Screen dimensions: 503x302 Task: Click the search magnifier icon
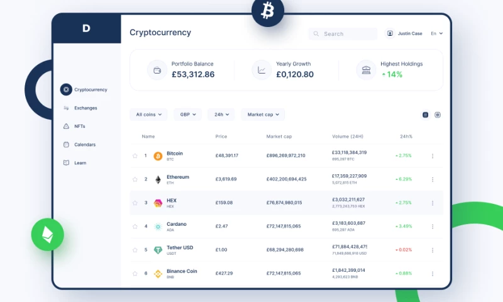(316, 34)
